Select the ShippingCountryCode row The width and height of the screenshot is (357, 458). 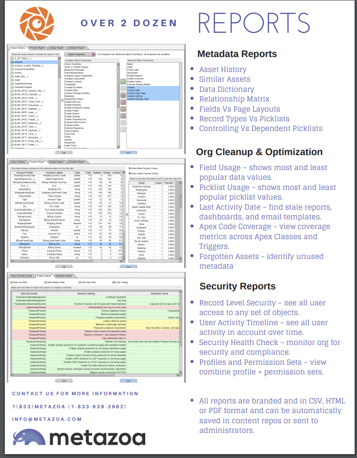[66, 175]
